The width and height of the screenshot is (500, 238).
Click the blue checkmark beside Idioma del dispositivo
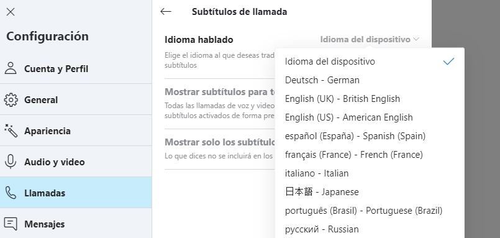click(x=448, y=62)
